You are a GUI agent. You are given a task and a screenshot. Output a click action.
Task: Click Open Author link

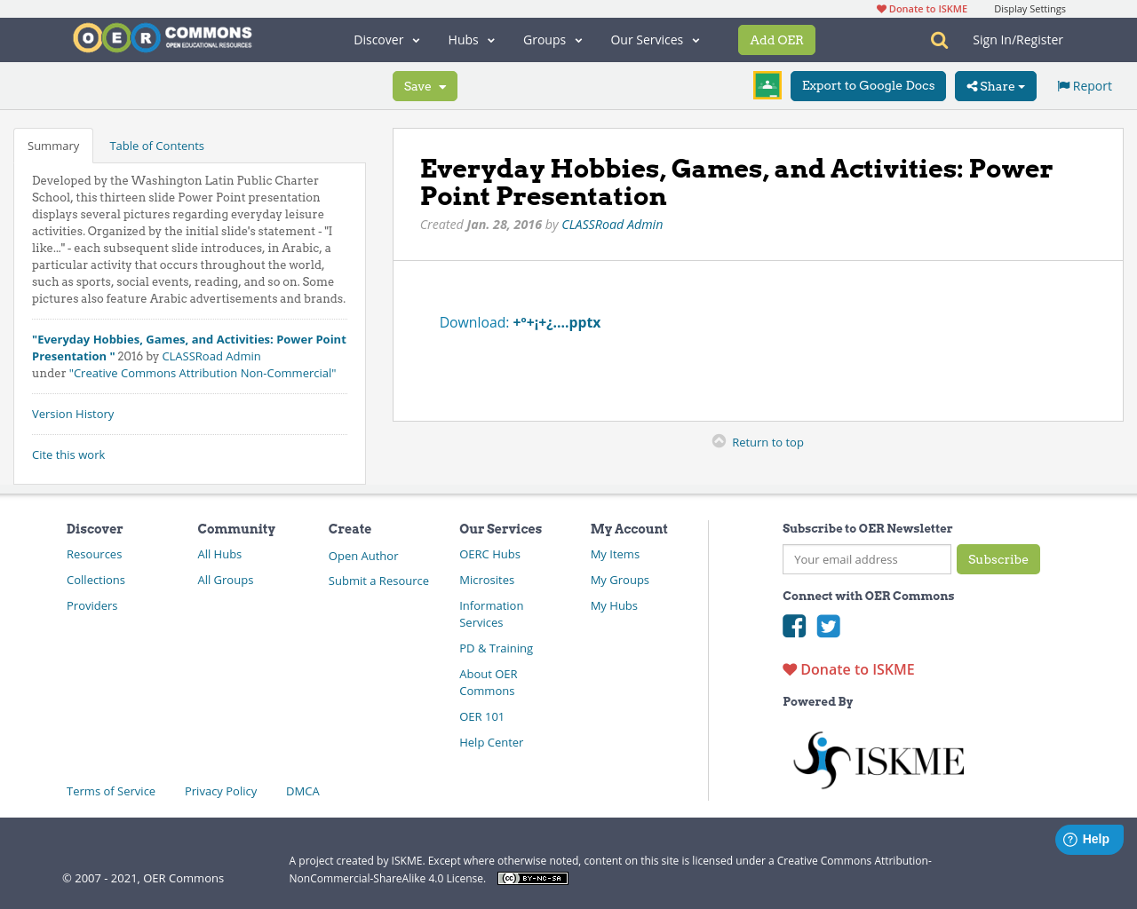pos(363,556)
